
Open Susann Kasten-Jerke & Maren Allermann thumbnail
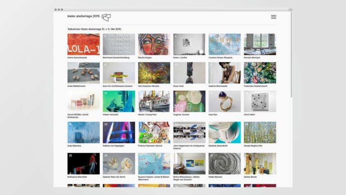click(154, 163)
